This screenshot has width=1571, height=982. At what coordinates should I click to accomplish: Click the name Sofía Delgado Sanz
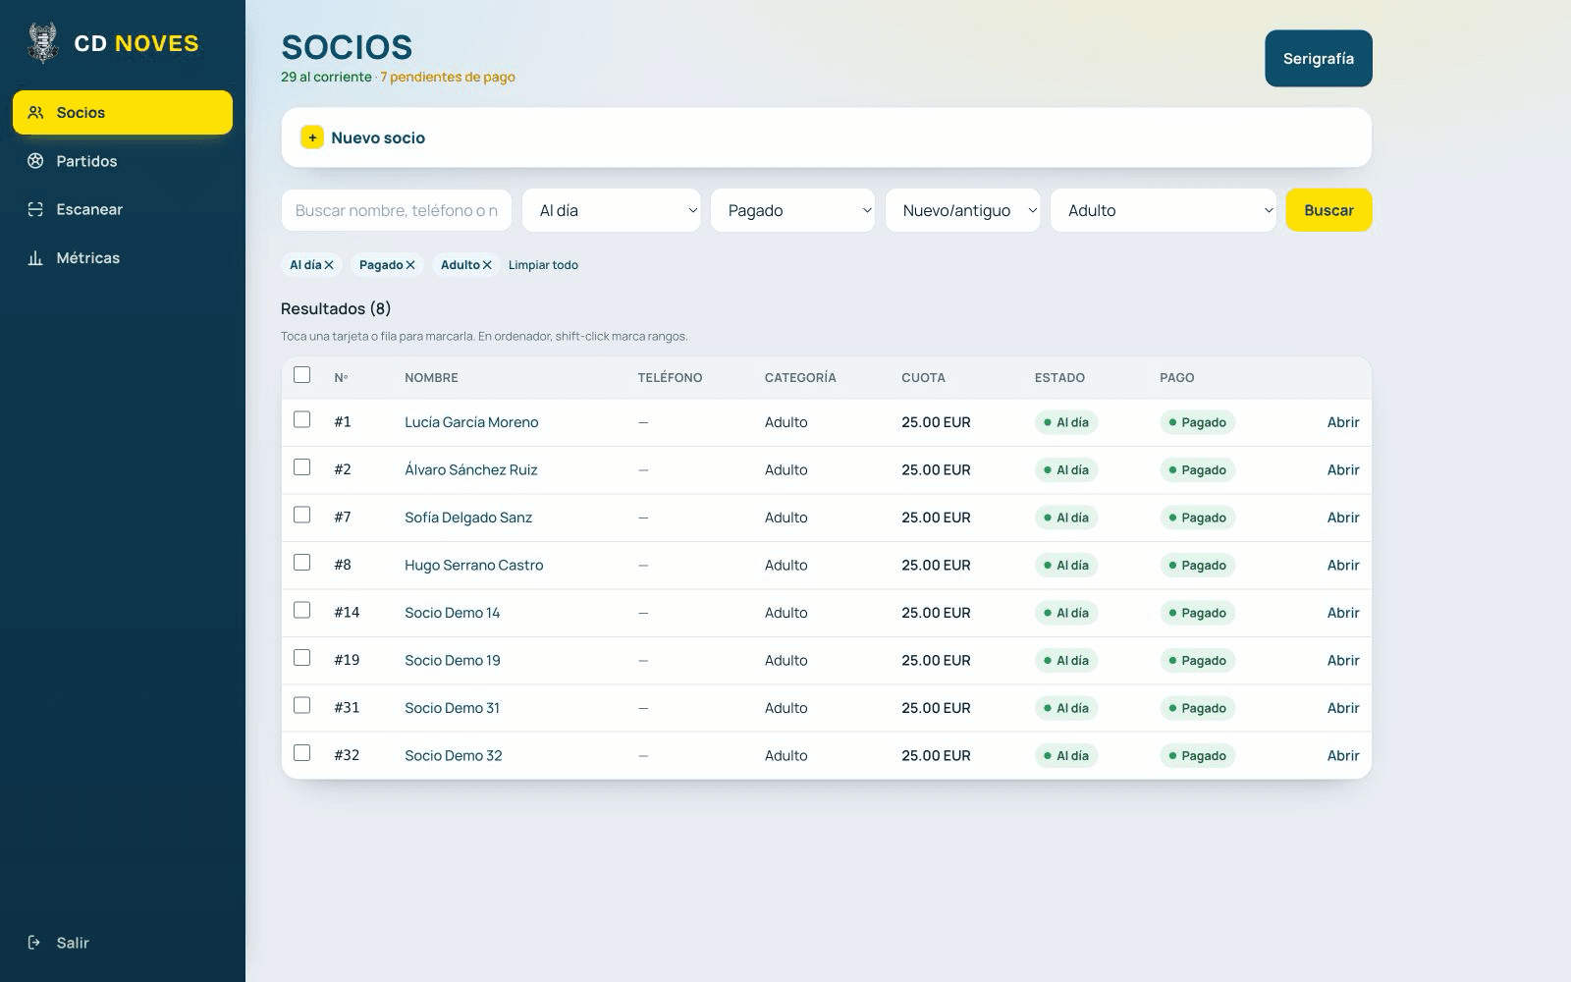[x=468, y=518]
